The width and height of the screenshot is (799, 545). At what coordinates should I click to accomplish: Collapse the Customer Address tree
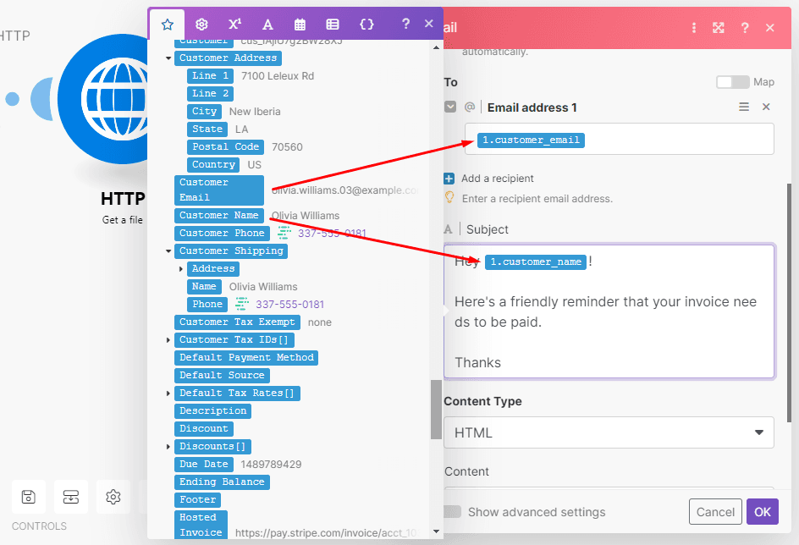pos(169,58)
